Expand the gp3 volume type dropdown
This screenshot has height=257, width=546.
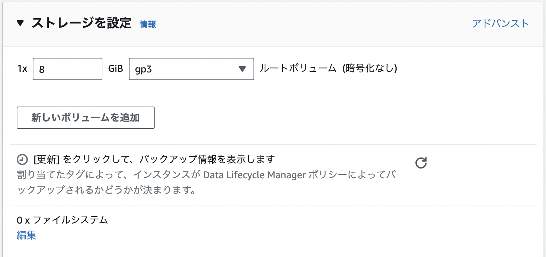click(x=191, y=69)
